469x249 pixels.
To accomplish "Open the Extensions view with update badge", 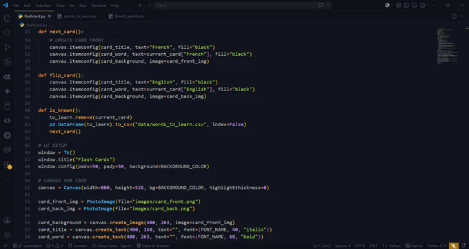I will coord(7,165).
